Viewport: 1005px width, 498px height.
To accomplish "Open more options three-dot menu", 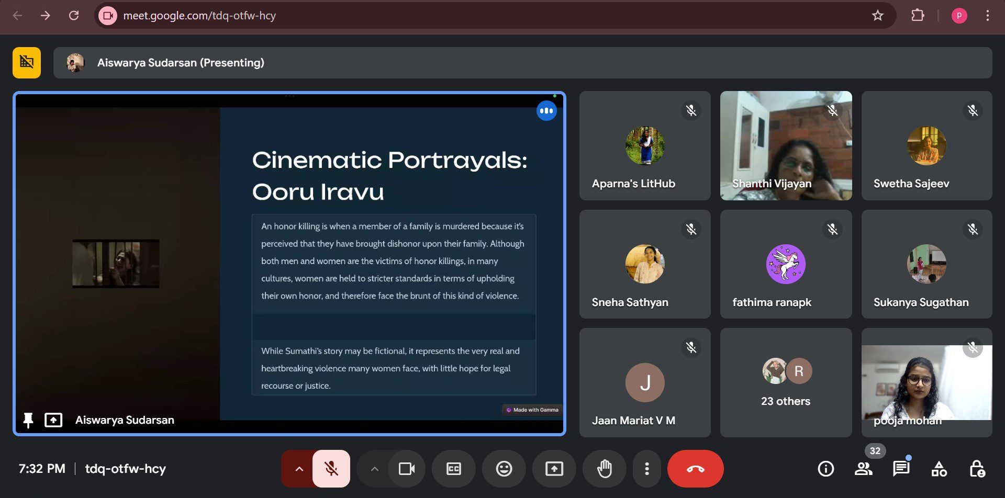I will 647,469.
